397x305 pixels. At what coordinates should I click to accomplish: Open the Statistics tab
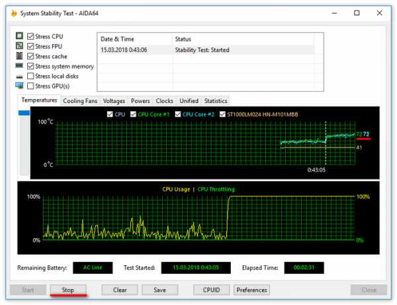click(x=216, y=101)
